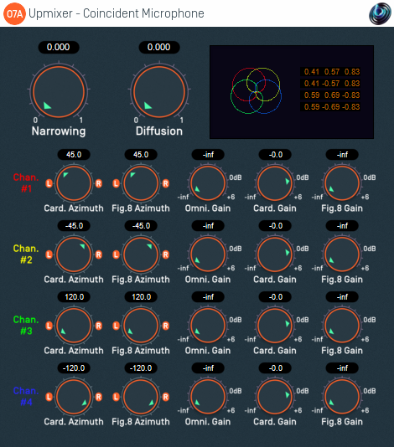
Task: Click Chan. #2 Card. Azimuth R marker
Action: click(x=99, y=254)
